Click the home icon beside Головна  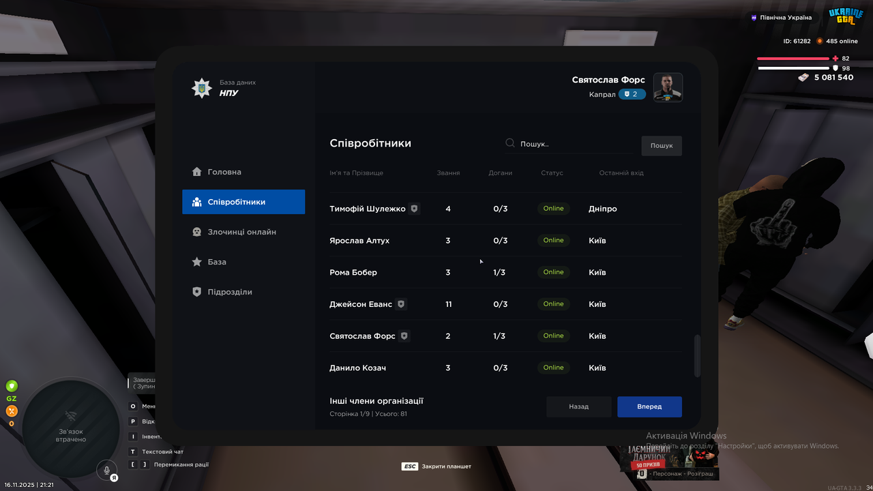(197, 172)
